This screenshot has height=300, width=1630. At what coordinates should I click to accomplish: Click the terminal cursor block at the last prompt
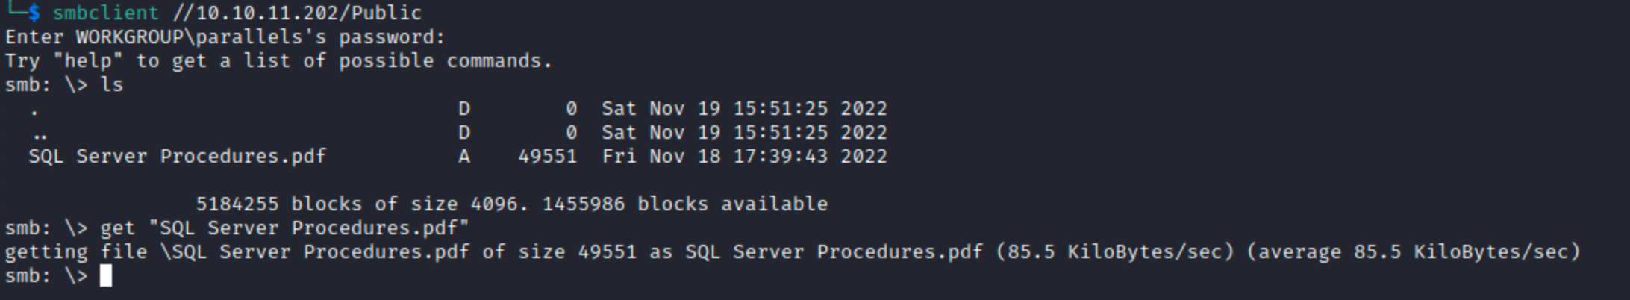[106, 276]
